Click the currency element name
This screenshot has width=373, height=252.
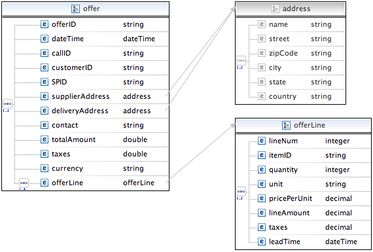pos(67,168)
